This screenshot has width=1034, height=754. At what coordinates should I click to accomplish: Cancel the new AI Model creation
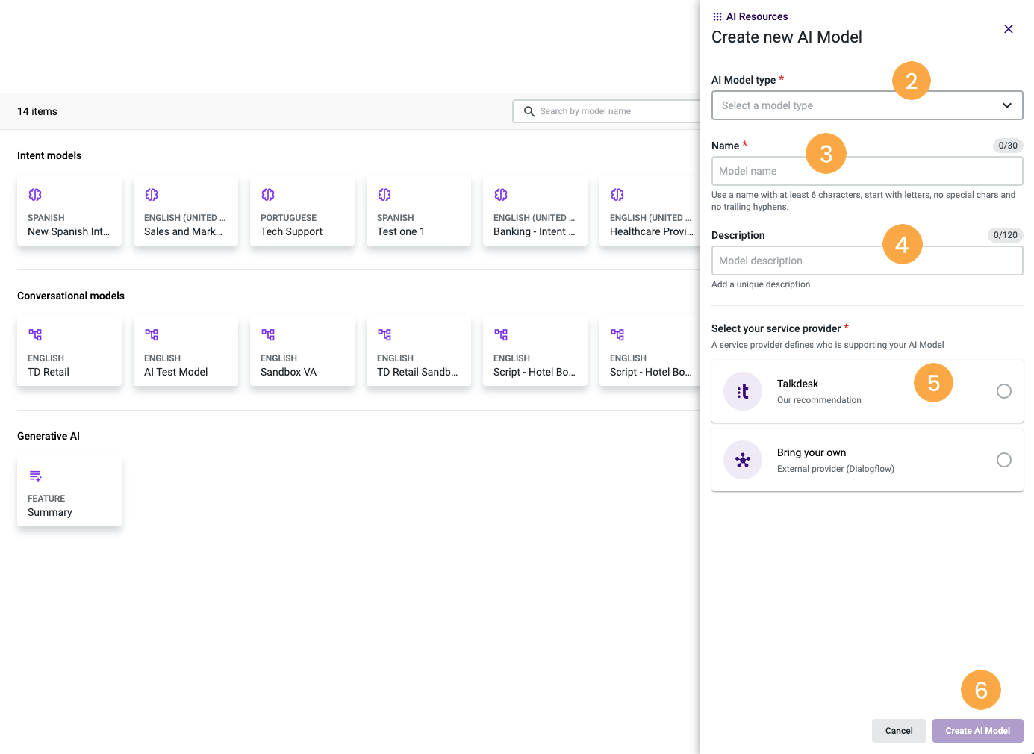point(899,730)
